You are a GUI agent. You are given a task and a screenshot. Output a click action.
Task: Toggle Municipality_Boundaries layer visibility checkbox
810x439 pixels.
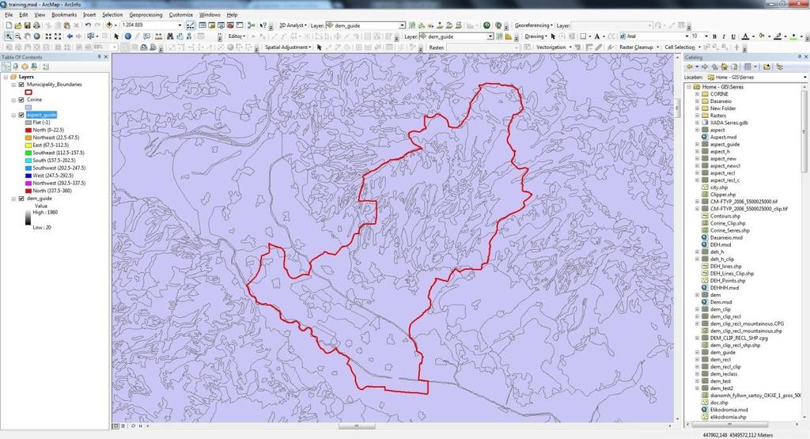[x=21, y=84]
